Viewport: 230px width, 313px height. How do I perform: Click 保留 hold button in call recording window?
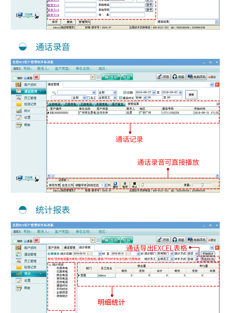(178, 77)
